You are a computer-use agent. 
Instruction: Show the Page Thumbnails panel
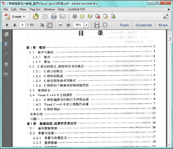pyautogui.click(x=6, y=34)
